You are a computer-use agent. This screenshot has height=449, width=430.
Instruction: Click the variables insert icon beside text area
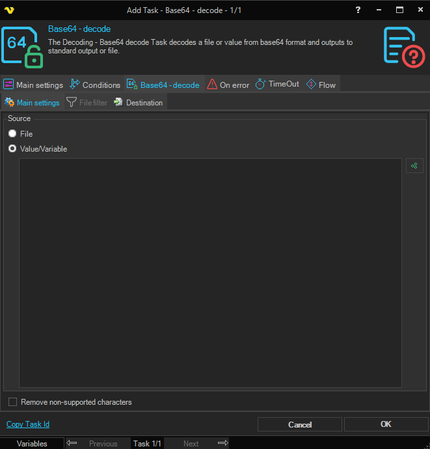tap(414, 166)
